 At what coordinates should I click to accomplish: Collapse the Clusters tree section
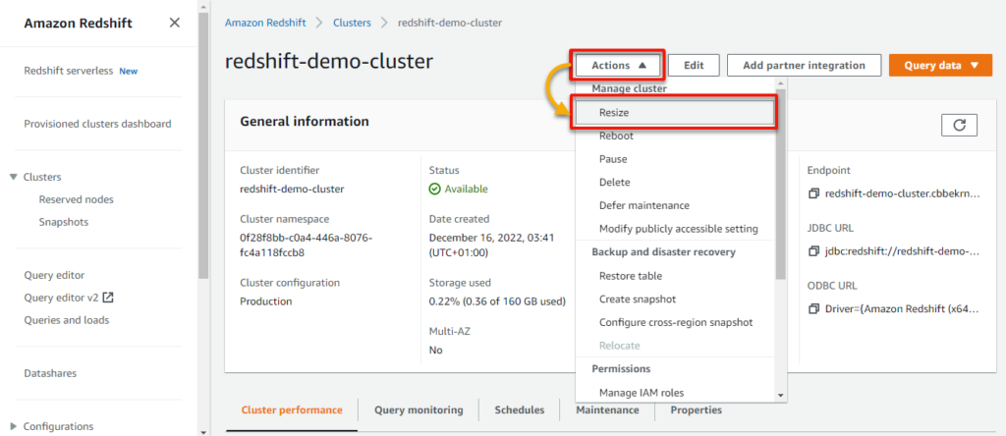click(14, 177)
